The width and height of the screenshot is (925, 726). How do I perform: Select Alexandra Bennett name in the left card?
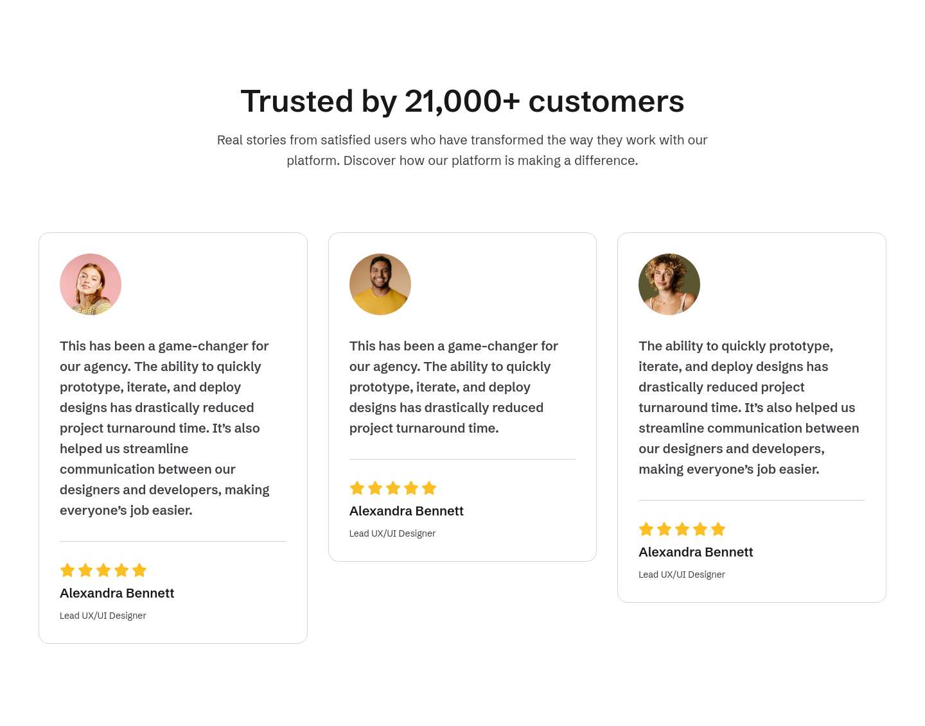(117, 593)
